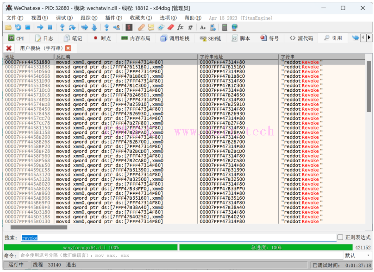Open the Patches bandage icon
This screenshot has height=272, width=374.
pyautogui.click(x=141, y=28)
